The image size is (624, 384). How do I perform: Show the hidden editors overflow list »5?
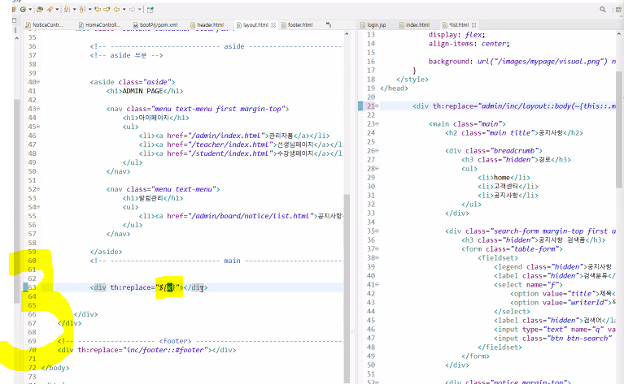click(x=329, y=24)
